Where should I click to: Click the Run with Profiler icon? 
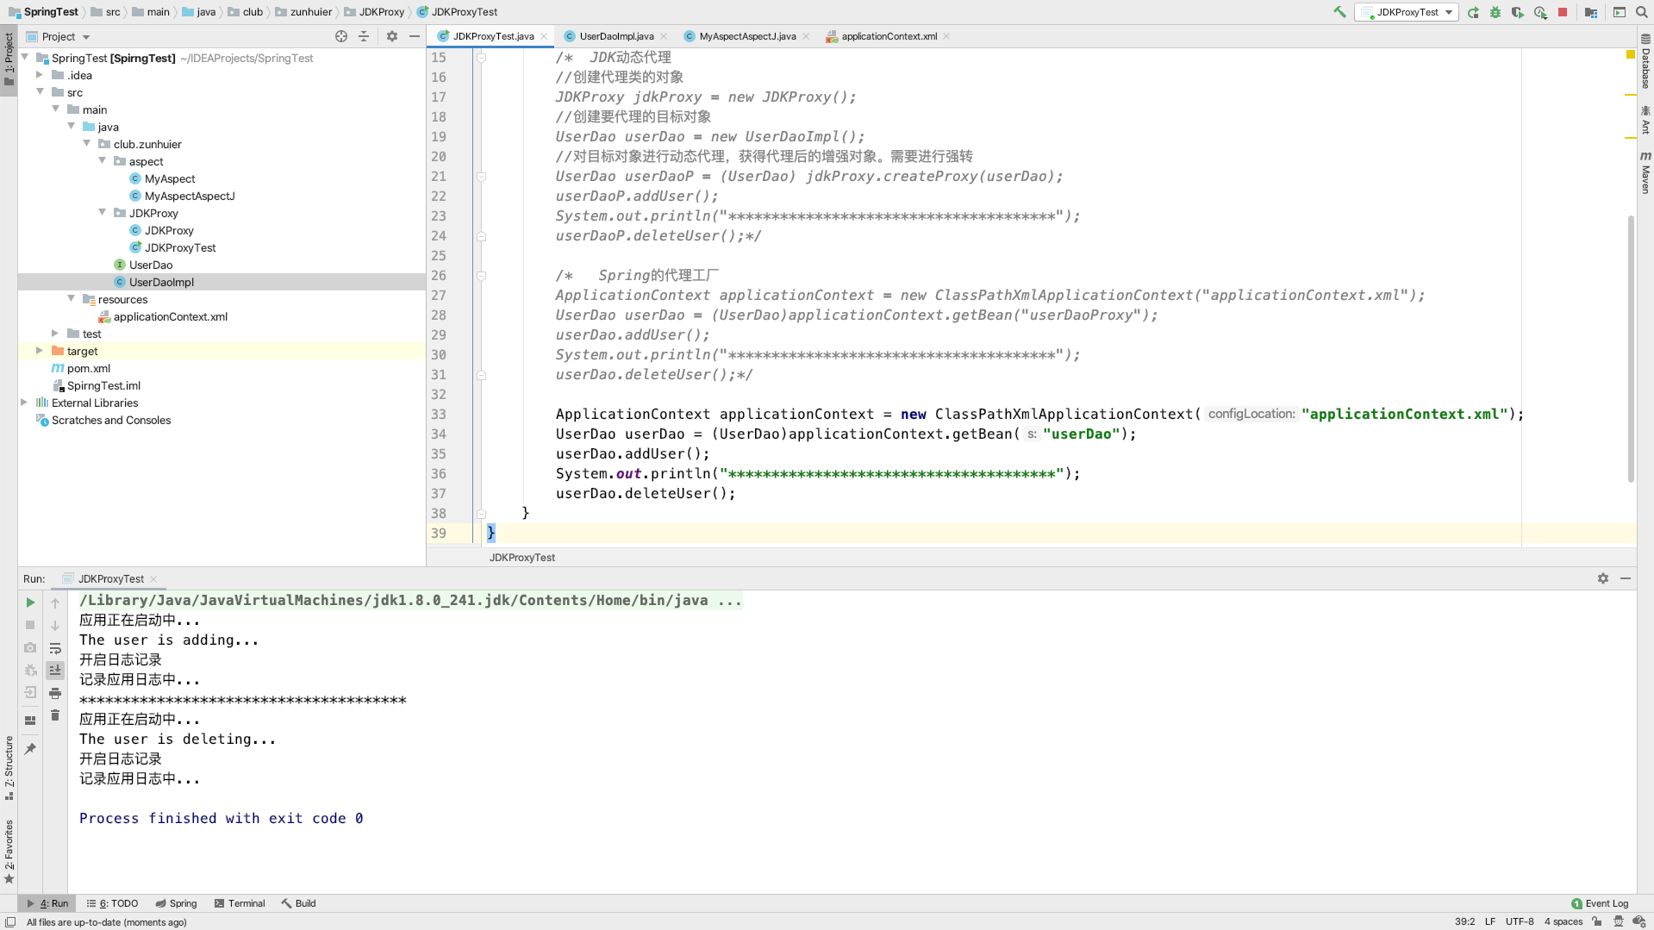coord(1540,12)
